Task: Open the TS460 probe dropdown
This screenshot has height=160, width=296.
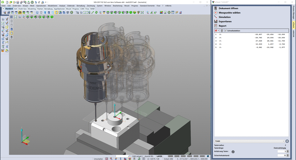Action: click(x=249, y=141)
